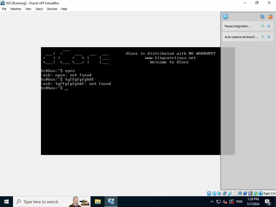Dismiss all notifications with the remove-all icon

[x=270, y=17]
